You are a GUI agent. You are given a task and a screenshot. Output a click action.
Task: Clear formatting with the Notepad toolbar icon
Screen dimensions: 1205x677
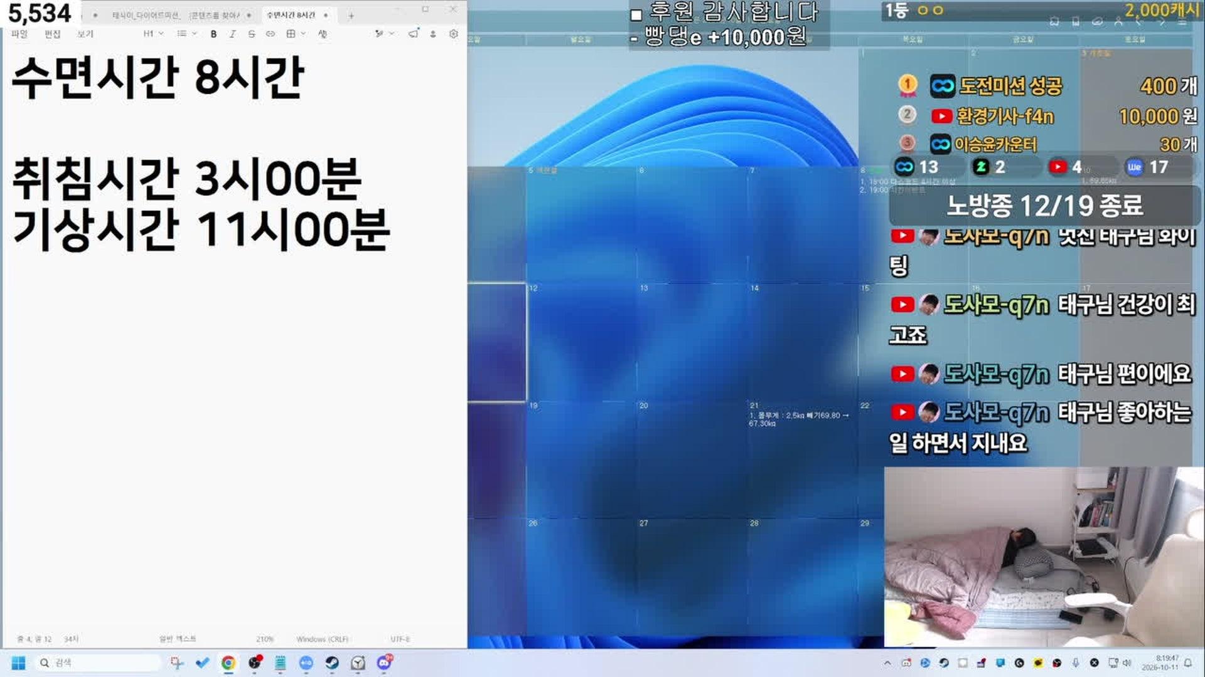(323, 34)
